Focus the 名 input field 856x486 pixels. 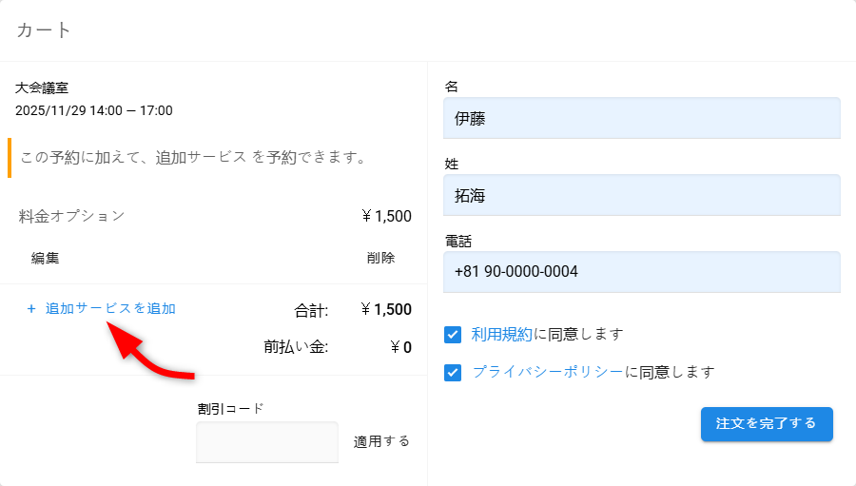(x=642, y=118)
